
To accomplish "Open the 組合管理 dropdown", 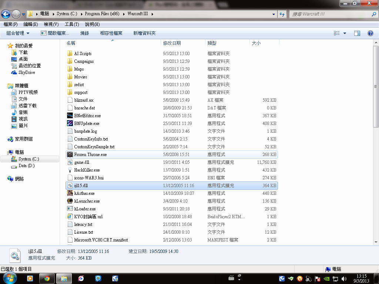I will pyautogui.click(x=18, y=33).
